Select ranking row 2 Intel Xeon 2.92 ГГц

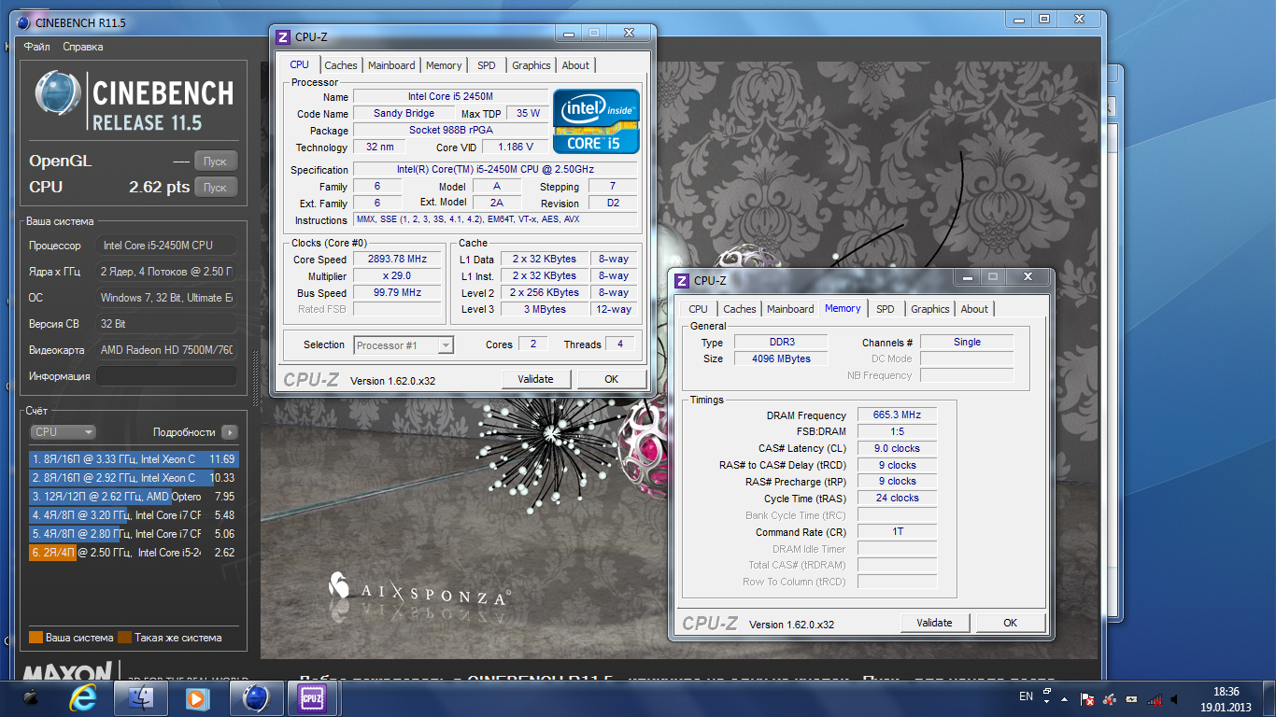coord(134,478)
